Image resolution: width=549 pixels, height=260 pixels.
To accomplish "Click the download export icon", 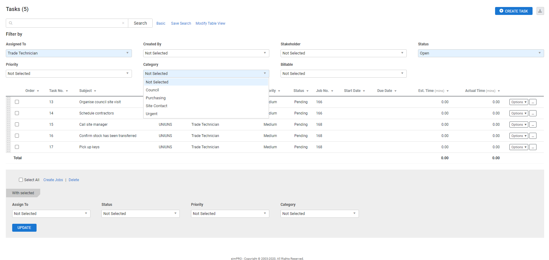I will coord(540,11).
